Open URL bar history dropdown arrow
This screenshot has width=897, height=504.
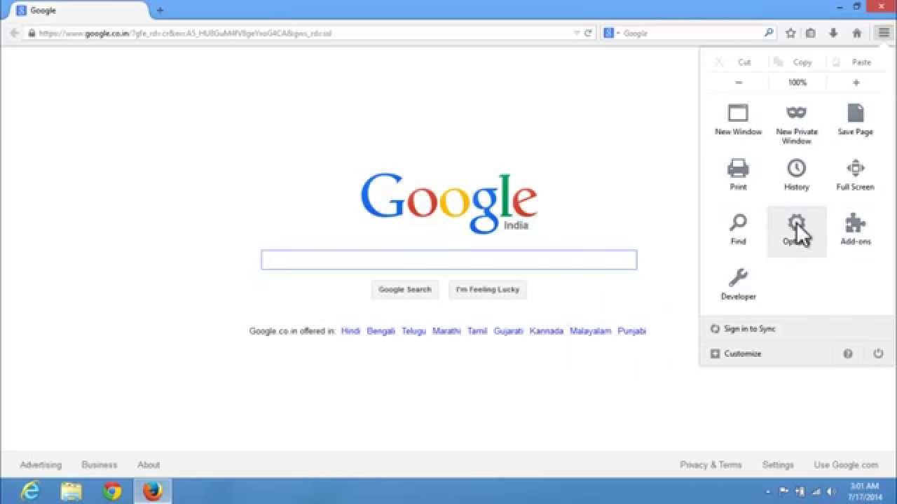[x=577, y=33]
